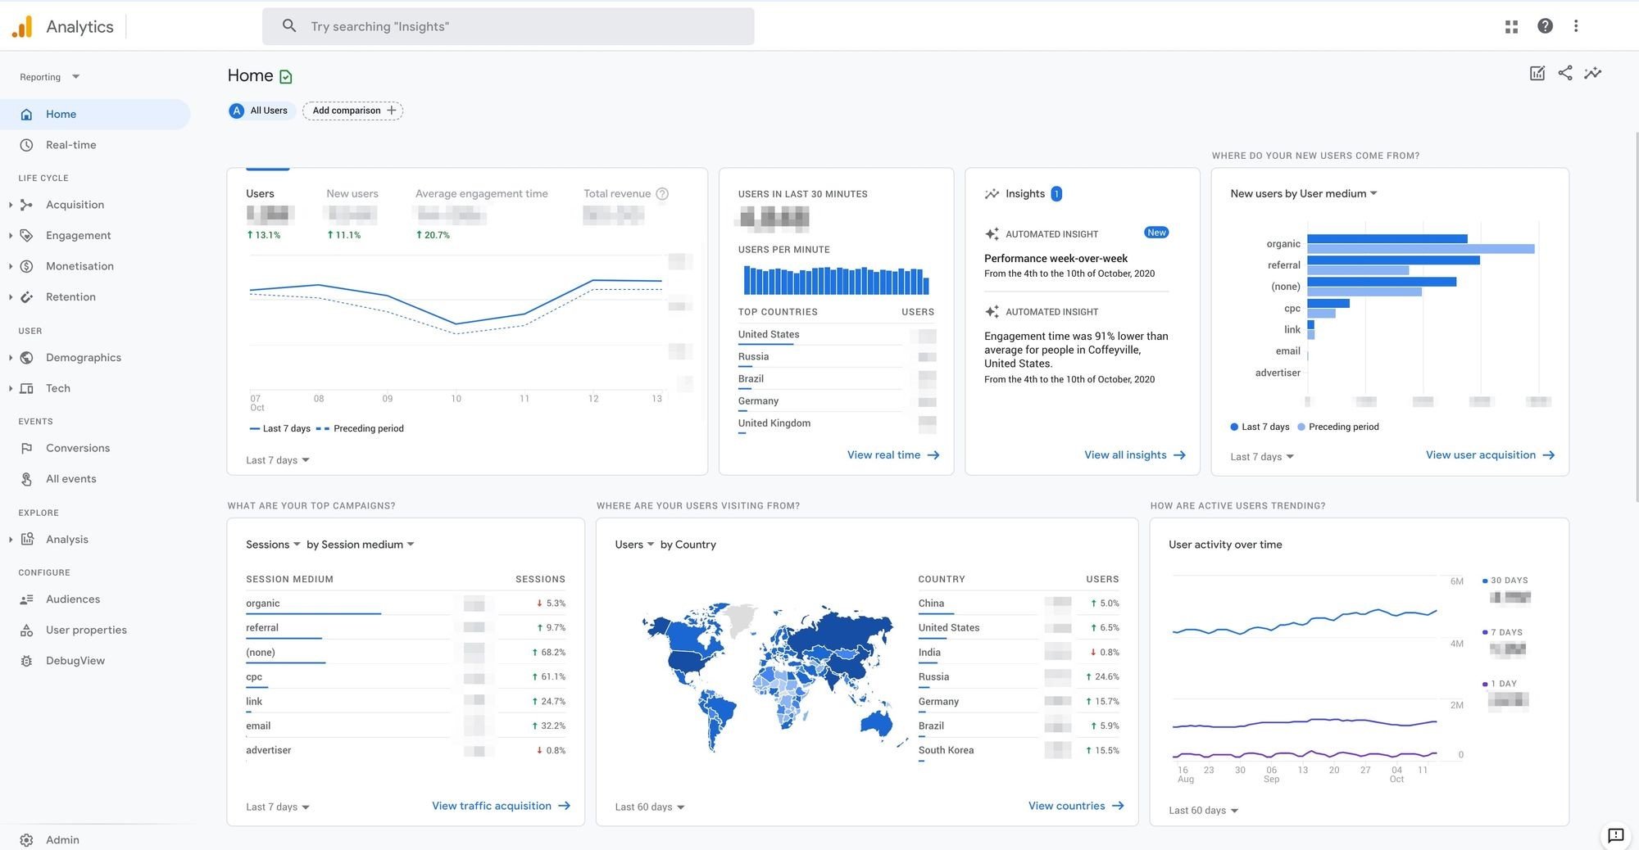Viewport: 1639px width, 850px height.
Task: Click the Help question mark icon
Action: click(x=1545, y=26)
